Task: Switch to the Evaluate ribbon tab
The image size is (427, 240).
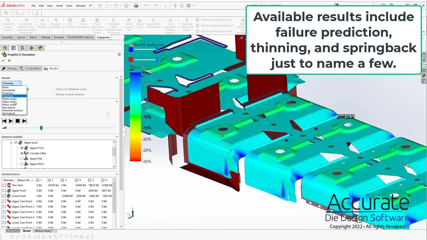Action: pyautogui.click(x=59, y=37)
